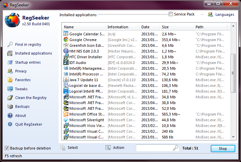Click the Privacy people icon
Image resolution: width=241 pixels, height=162 pixels.
point(10,71)
